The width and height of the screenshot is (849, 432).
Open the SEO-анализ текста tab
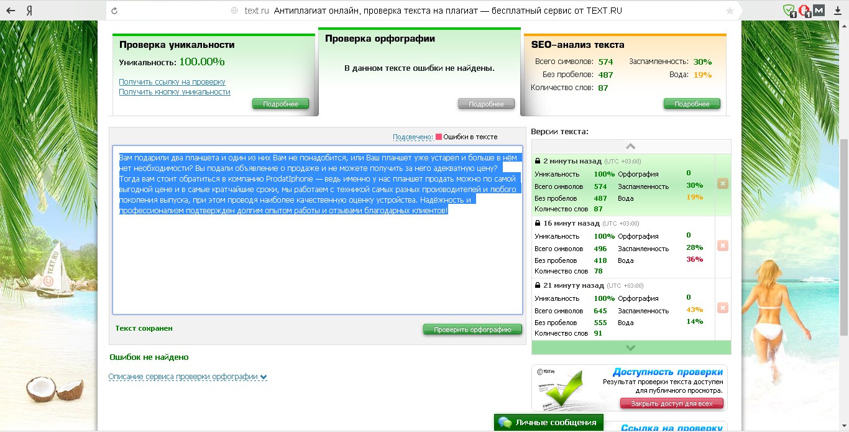pos(577,45)
